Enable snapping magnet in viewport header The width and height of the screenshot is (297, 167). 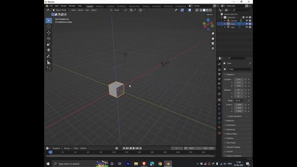(x=131, y=10)
